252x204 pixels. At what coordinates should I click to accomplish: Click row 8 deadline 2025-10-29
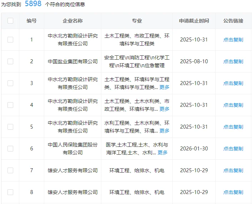[x=194, y=192]
